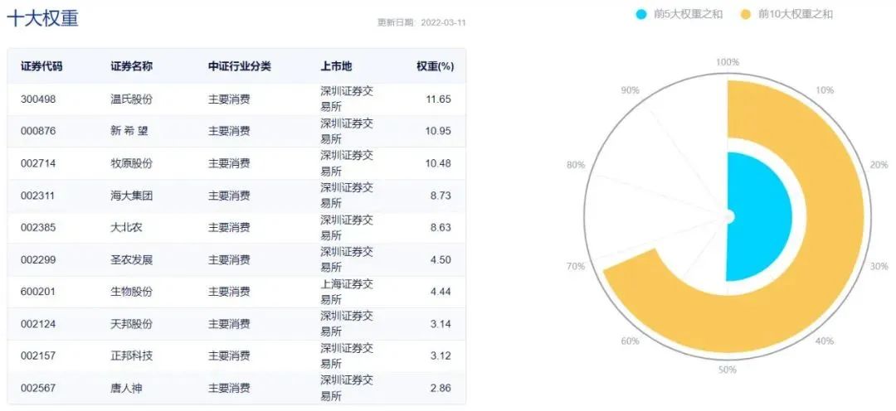The width and height of the screenshot is (896, 411).
Task: Click the 证券名称 column header
Action: pyautogui.click(x=131, y=66)
